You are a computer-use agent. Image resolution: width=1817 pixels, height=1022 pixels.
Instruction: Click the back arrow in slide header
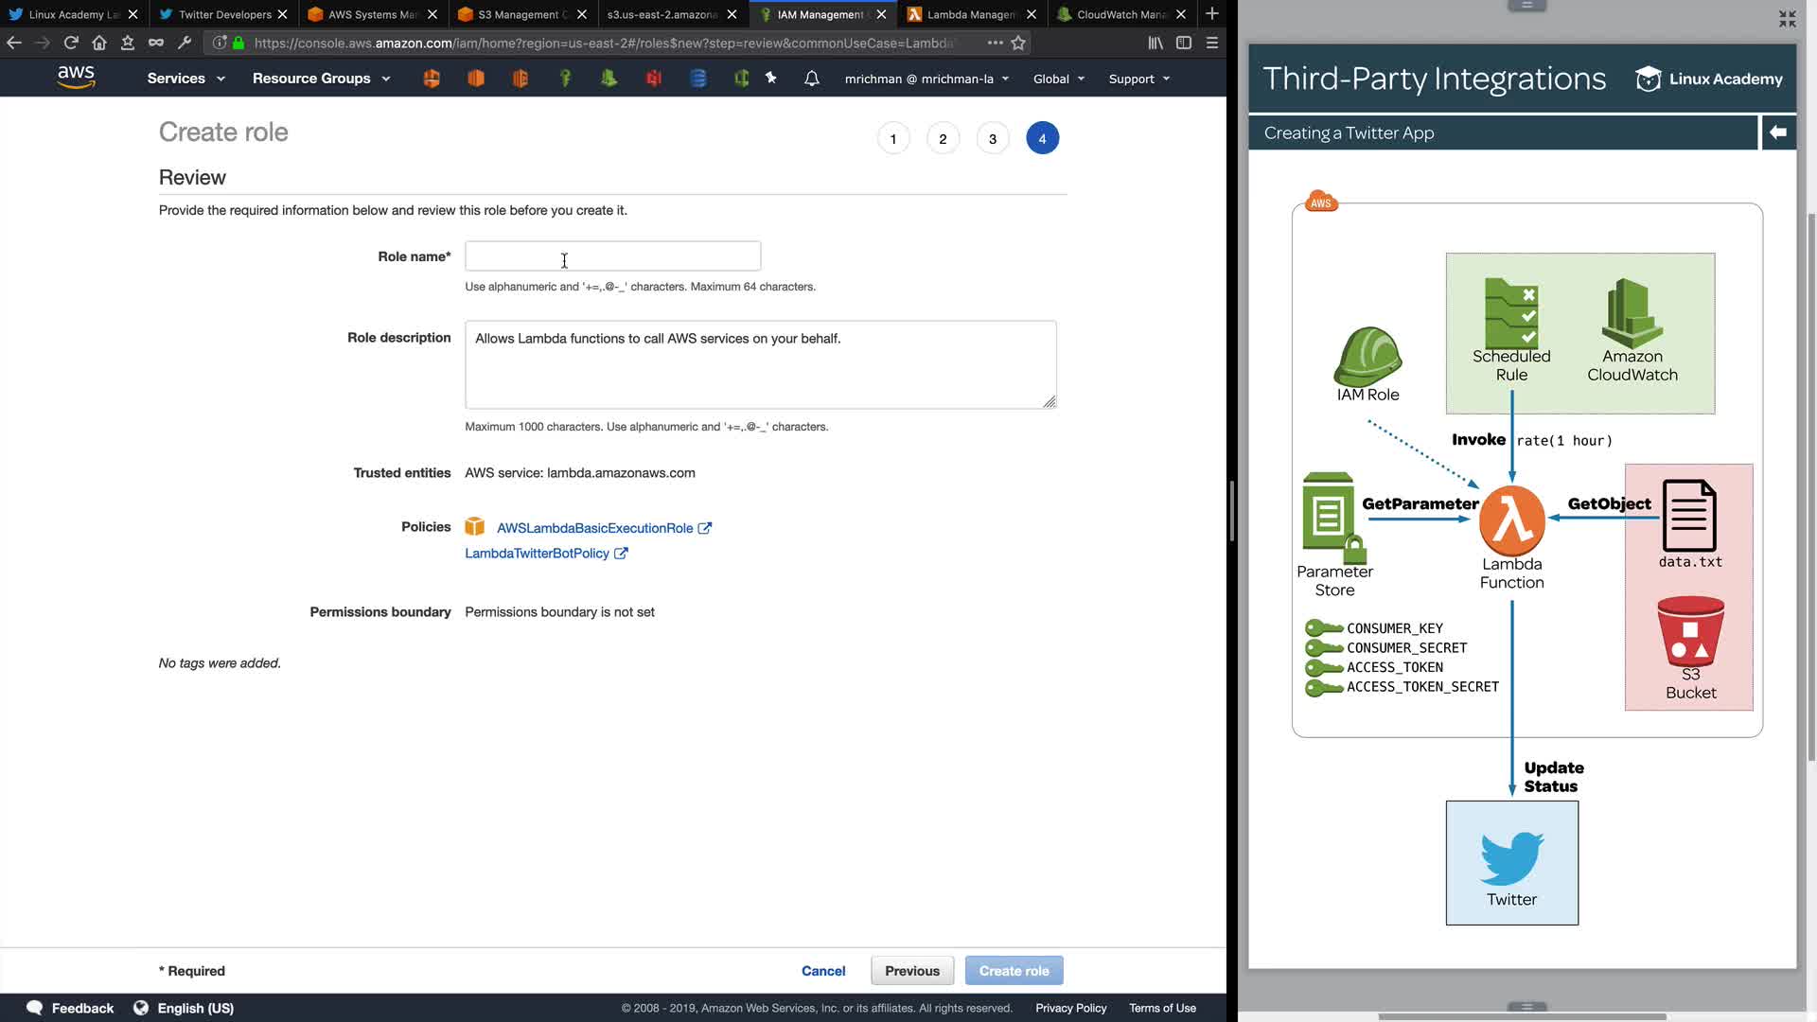(1777, 132)
